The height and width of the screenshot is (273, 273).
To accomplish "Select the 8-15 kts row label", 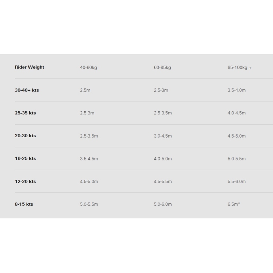I will [x=24, y=204].
